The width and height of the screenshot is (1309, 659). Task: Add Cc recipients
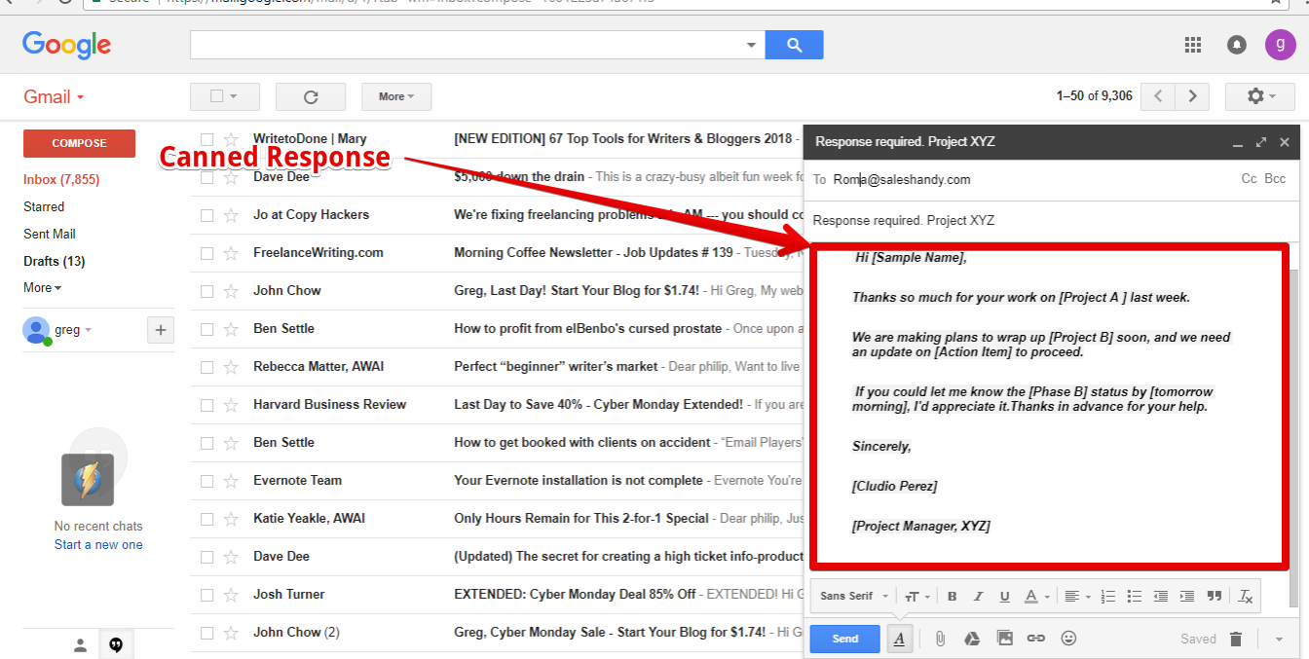[x=1249, y=179]
